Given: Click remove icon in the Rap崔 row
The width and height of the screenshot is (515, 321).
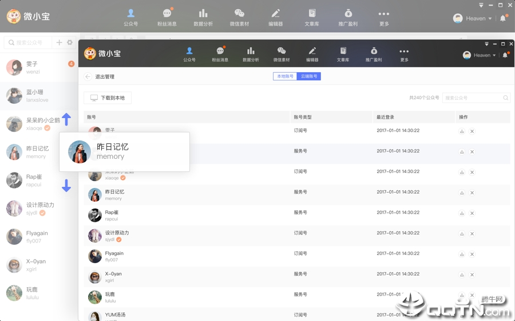Looking at the screenshot, I should coord(472,213).
